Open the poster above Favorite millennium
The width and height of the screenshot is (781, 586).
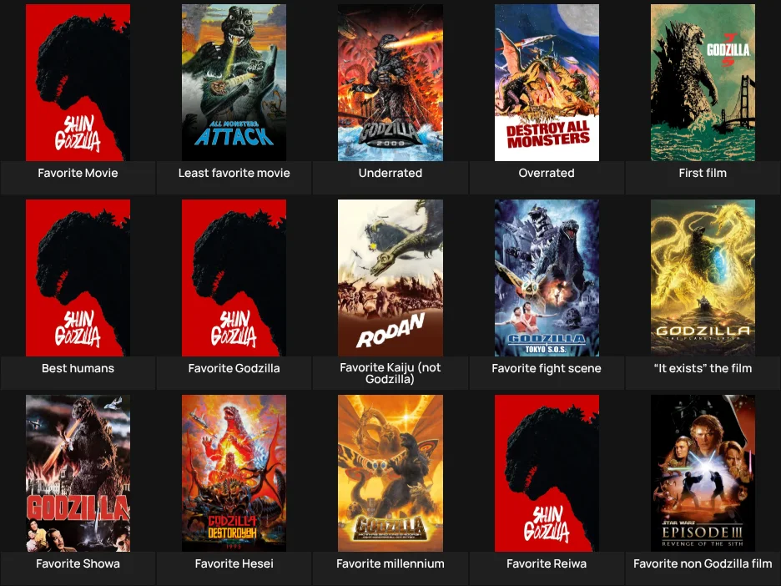[x=390, y=473]
